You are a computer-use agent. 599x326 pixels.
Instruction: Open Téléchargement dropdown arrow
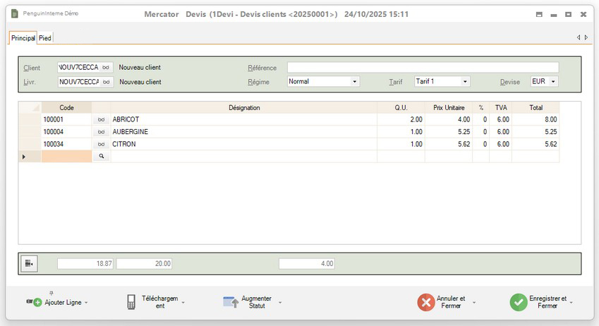point(183,303)
